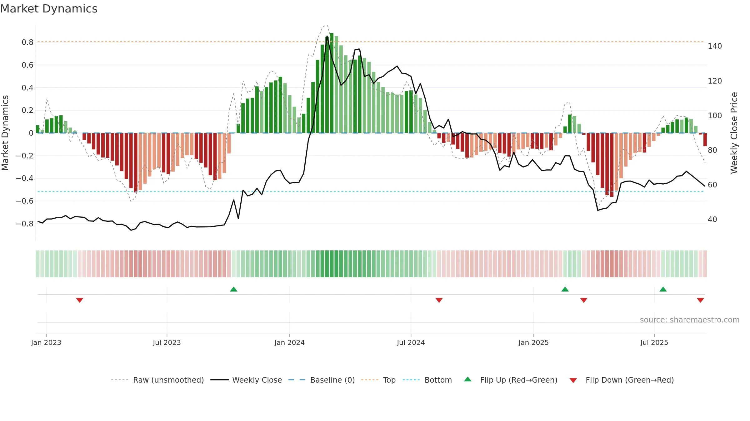The image size is (750, 421).
Task: Click the 60 price axis label
Action: coord(712,185)
